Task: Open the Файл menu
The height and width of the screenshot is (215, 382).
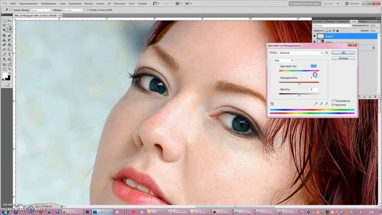Action: [x=13, y=4]
